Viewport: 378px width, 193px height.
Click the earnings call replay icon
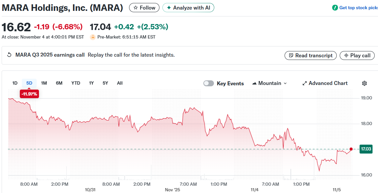(x=9, y=55)
